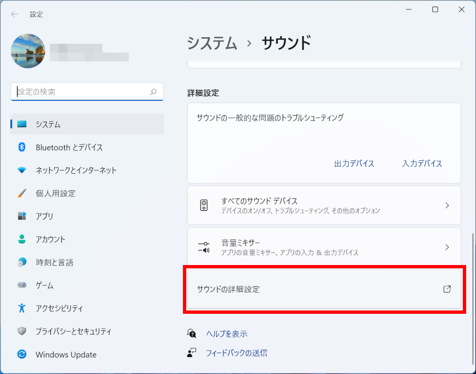The width and height of the screenshot is (476, 374).
Task: Click 入力デバイス troubleshooting link
Action: [422, 163]
